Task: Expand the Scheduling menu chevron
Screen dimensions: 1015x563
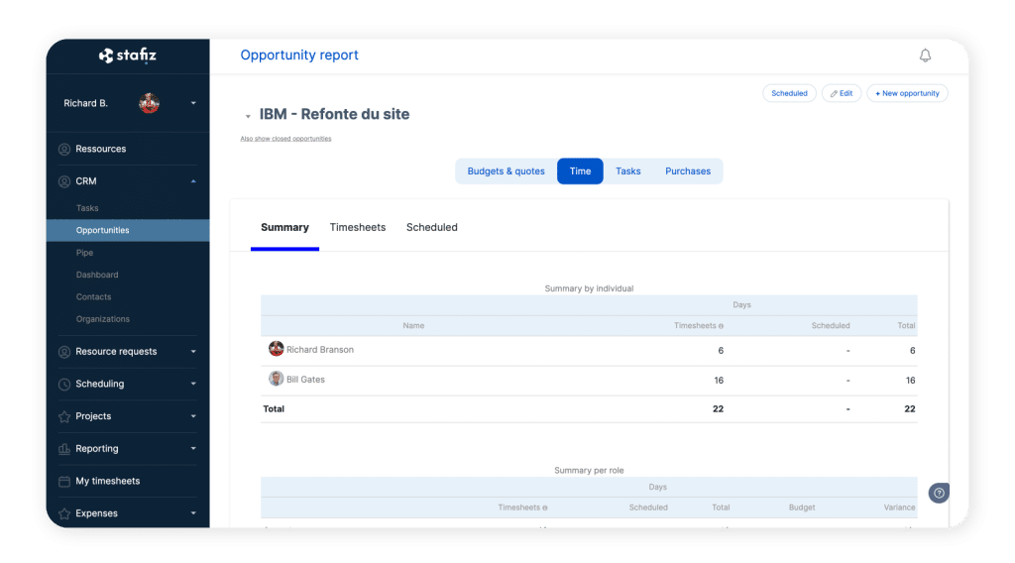Action: 193,384
